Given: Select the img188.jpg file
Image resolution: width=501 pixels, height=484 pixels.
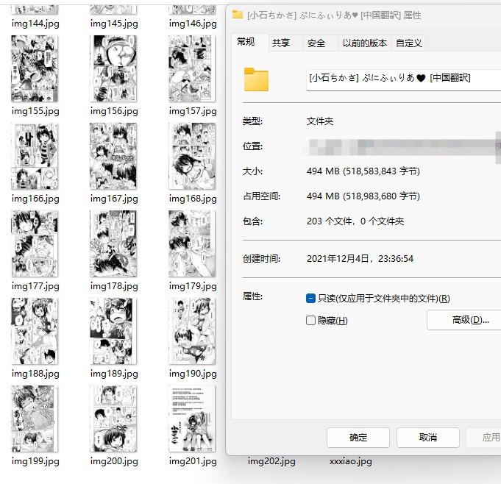Looking at the screenshot, I should coord(35,332).
